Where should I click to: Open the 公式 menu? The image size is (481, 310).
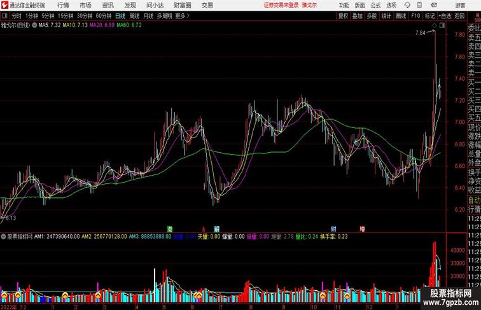[x=375, y=5]
